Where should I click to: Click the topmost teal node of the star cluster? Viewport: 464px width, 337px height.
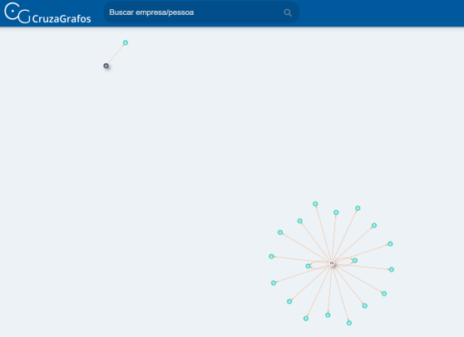pyautogui.click(x=315, y=204)
